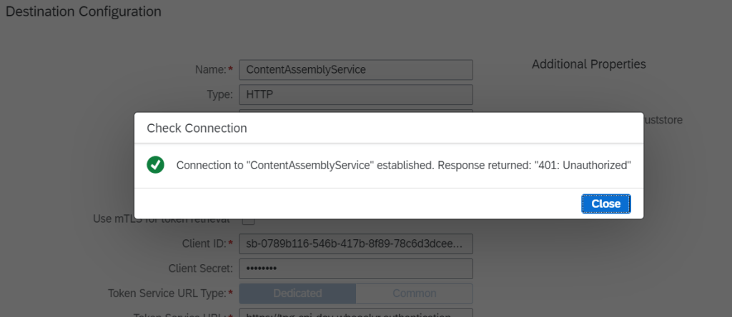The image size is (732, 317).
Task: Click the Additional Properties heading
Action: (588, 64)
